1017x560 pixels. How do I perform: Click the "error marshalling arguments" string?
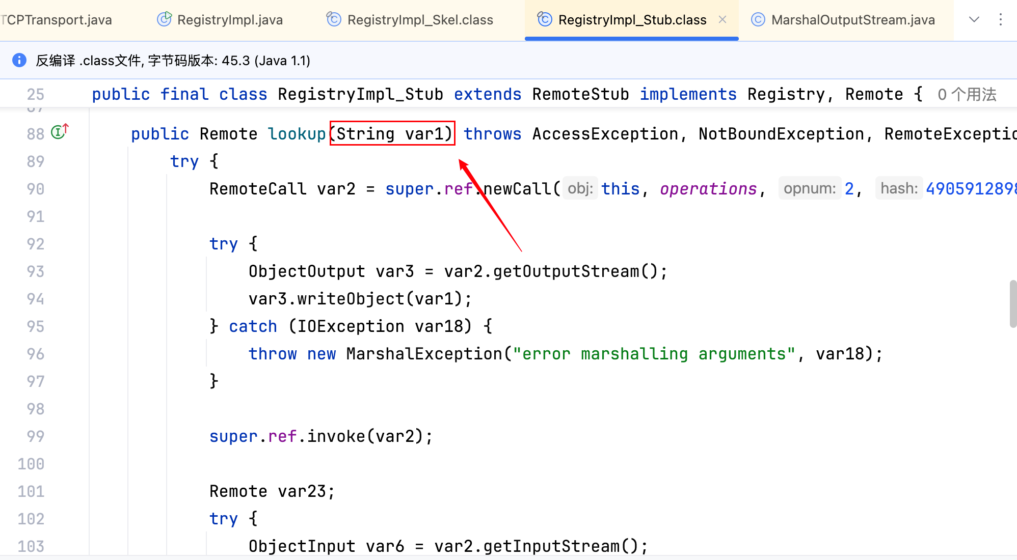pyautogui.click(x=654, y=354)
